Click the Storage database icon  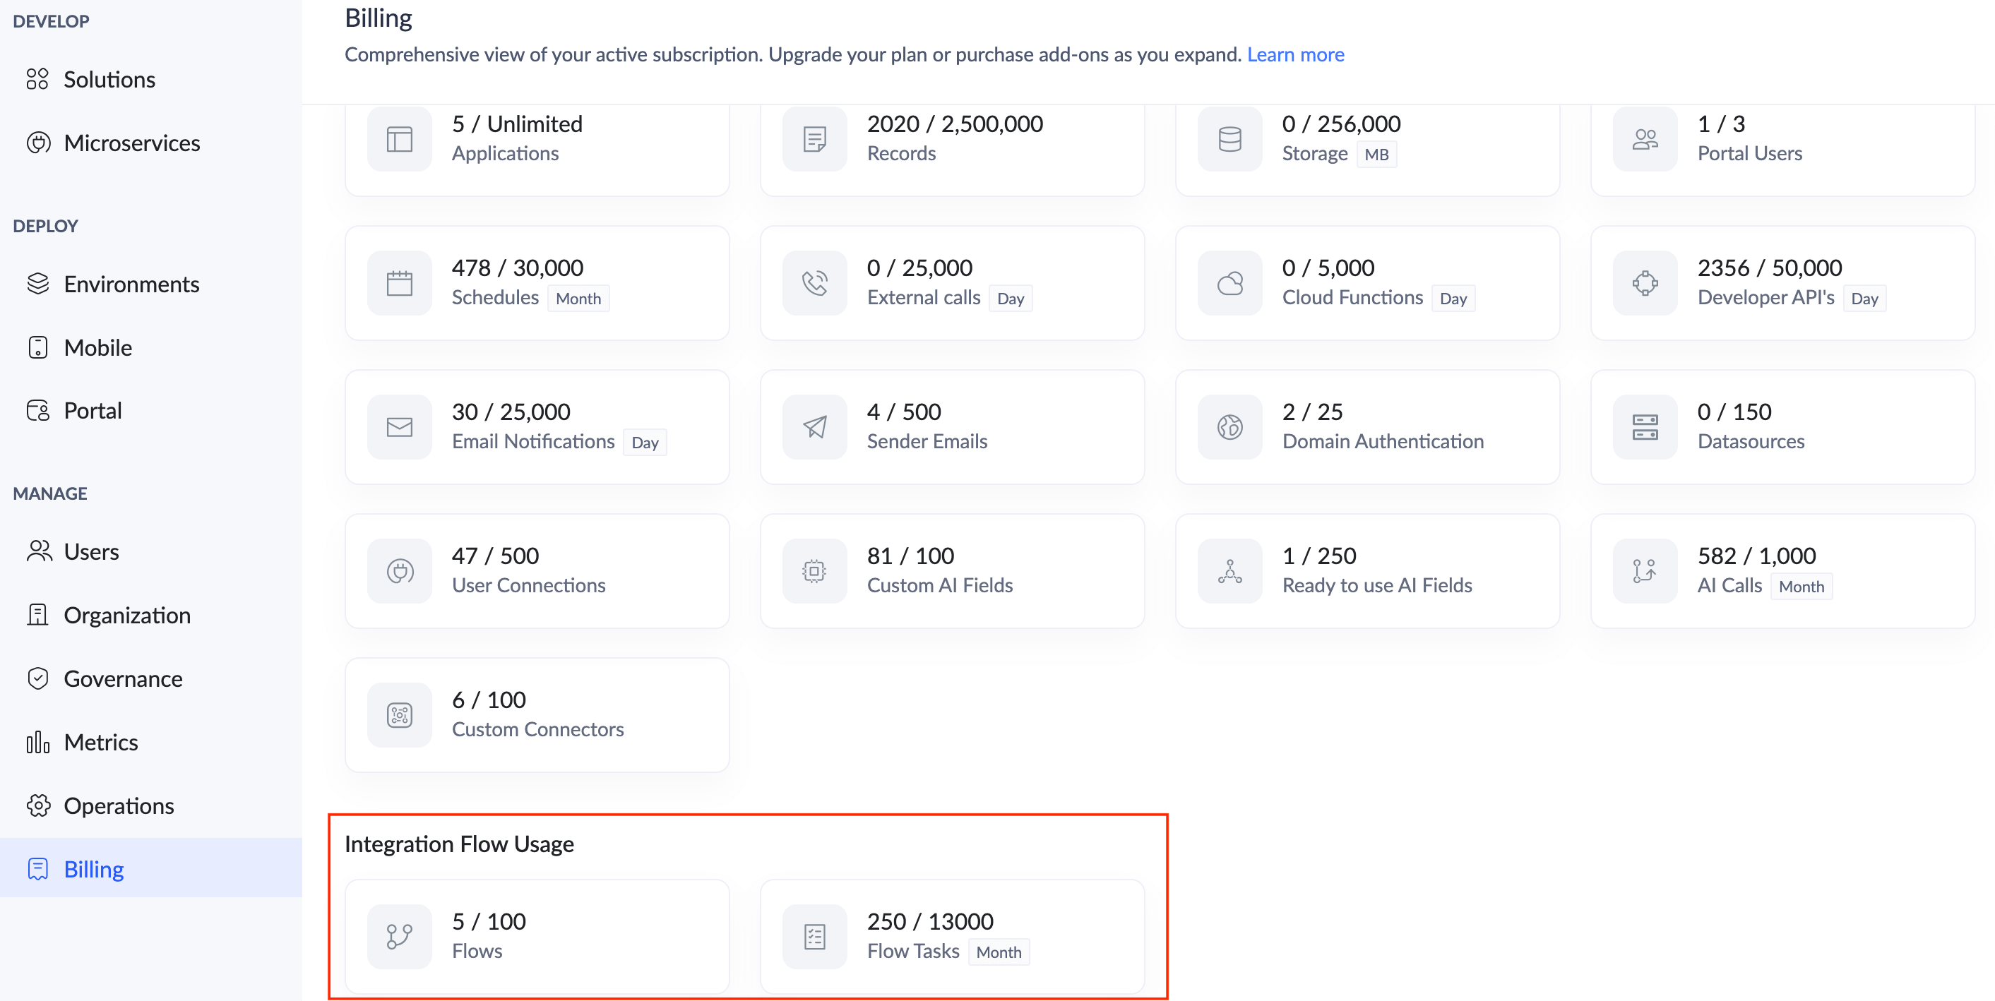coord(1229,139)
